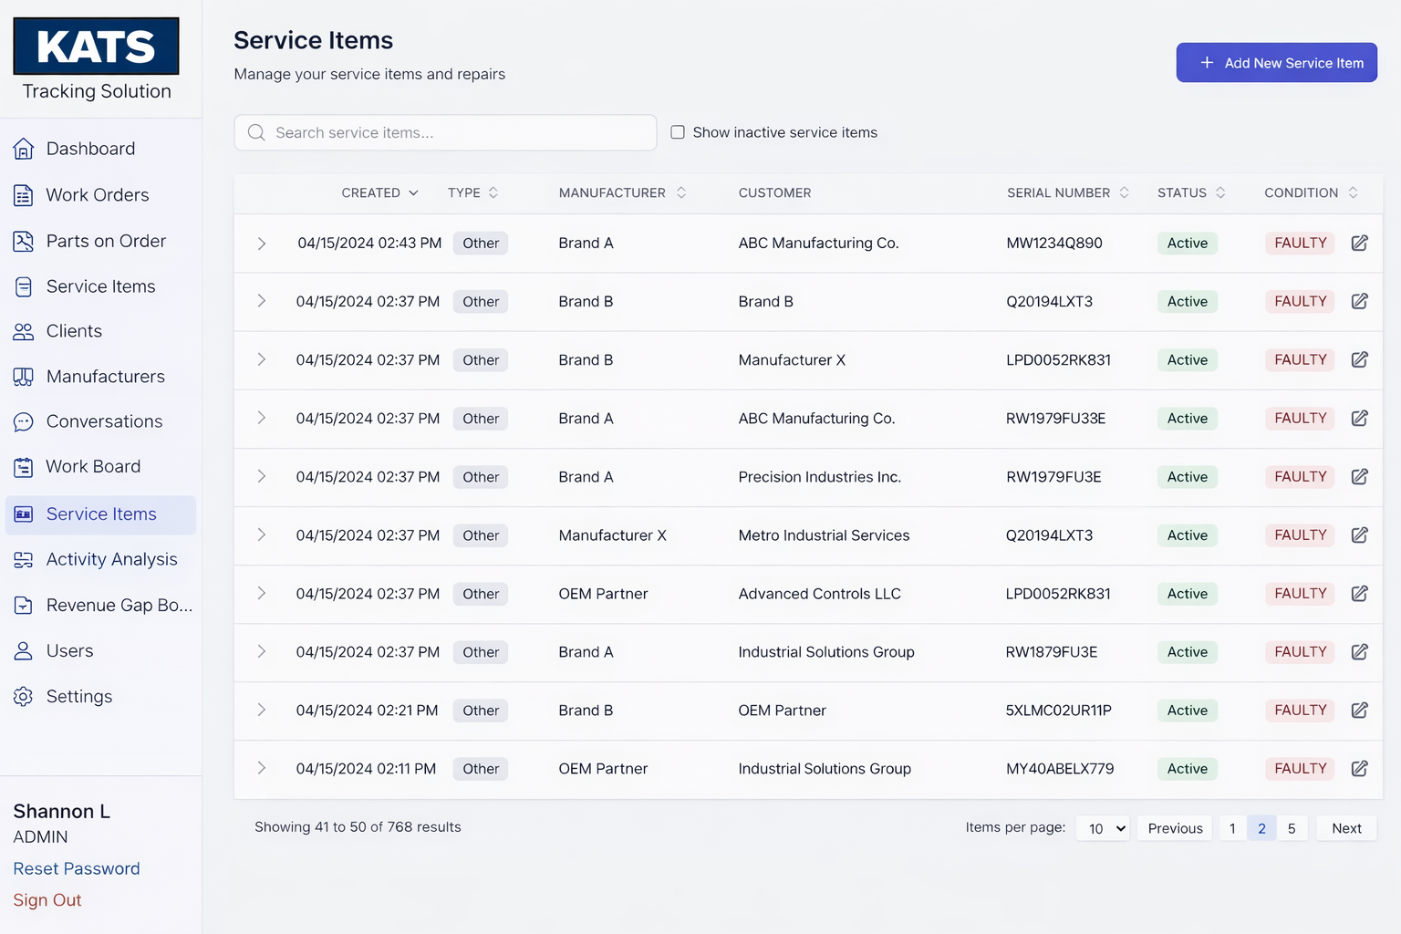Click Add New Service Item
Image resolution: width=1401 pixels, height=934 pixels.
click(x=1276, y=62)
